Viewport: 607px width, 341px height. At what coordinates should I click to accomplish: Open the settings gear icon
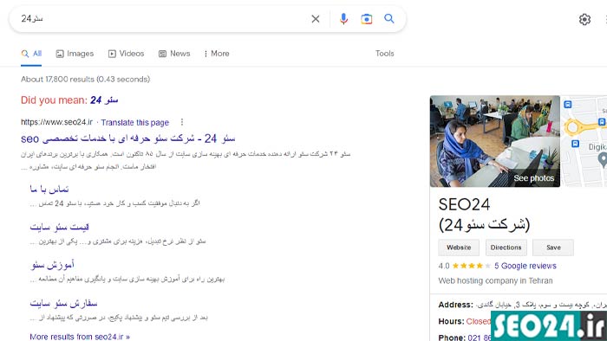[x=584, y=19]
